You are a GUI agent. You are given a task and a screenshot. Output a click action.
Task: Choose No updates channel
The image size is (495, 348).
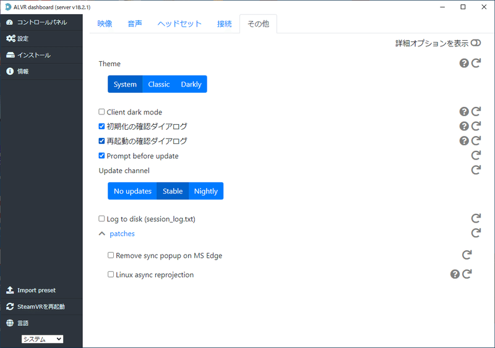tap(132, 191)
